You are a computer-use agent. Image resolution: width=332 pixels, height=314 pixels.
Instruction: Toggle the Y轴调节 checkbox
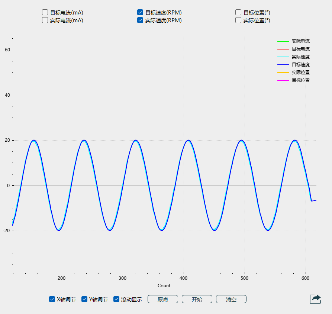click(x=84, y=299)
